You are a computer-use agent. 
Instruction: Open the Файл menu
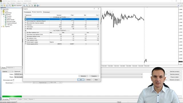tap(4, 3)
